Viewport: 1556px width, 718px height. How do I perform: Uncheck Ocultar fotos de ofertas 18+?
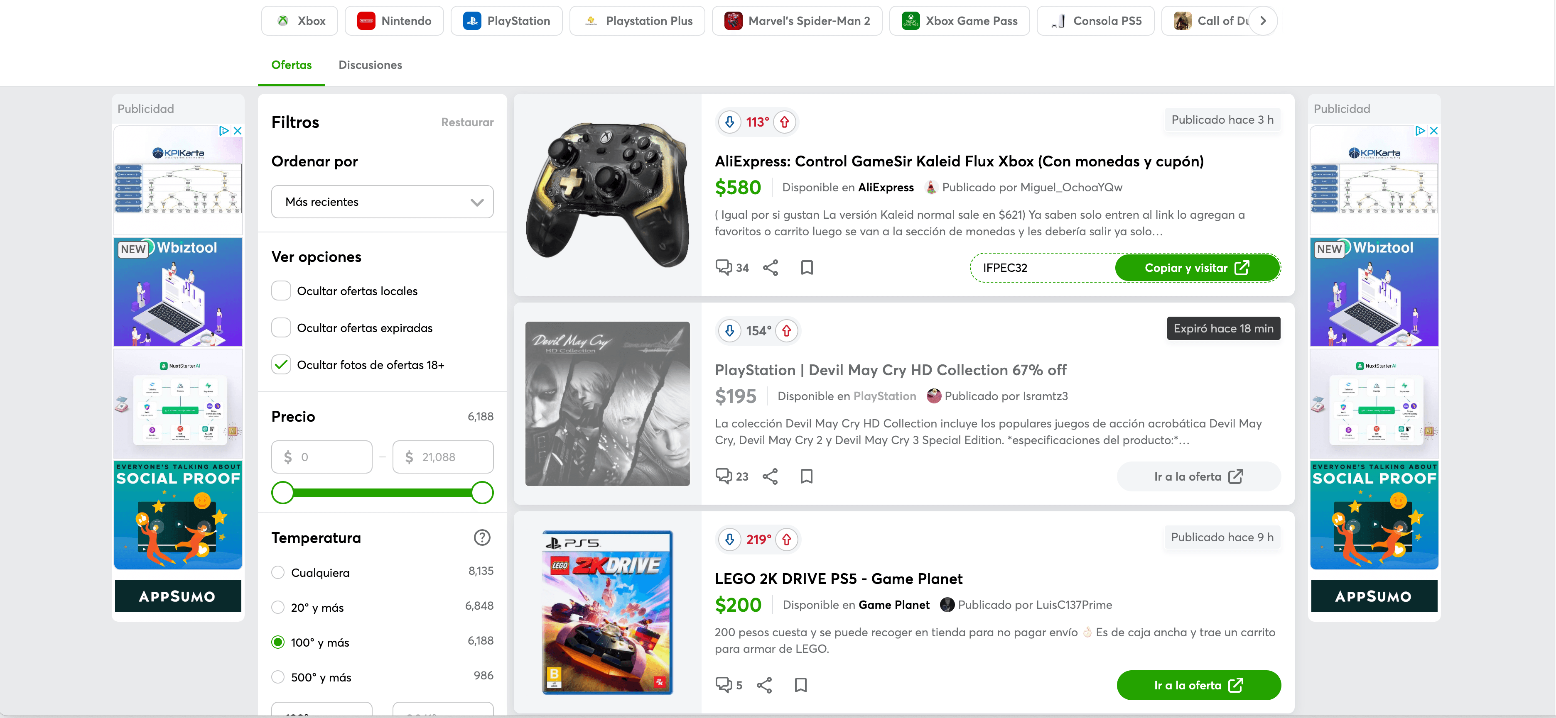pos(281,365)
